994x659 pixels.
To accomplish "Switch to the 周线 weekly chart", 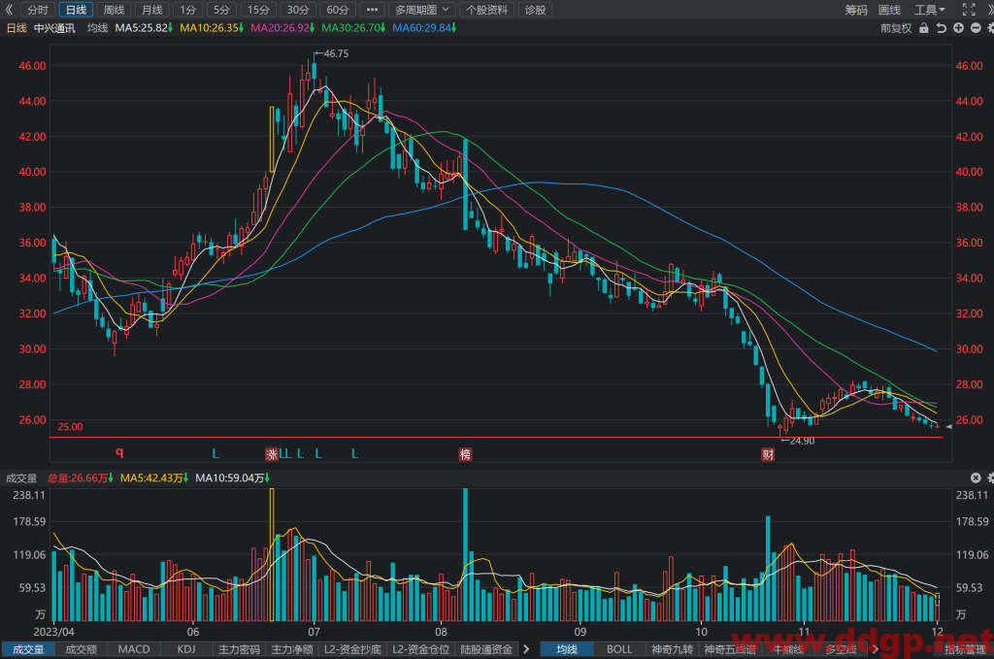I will pos(115,10).
